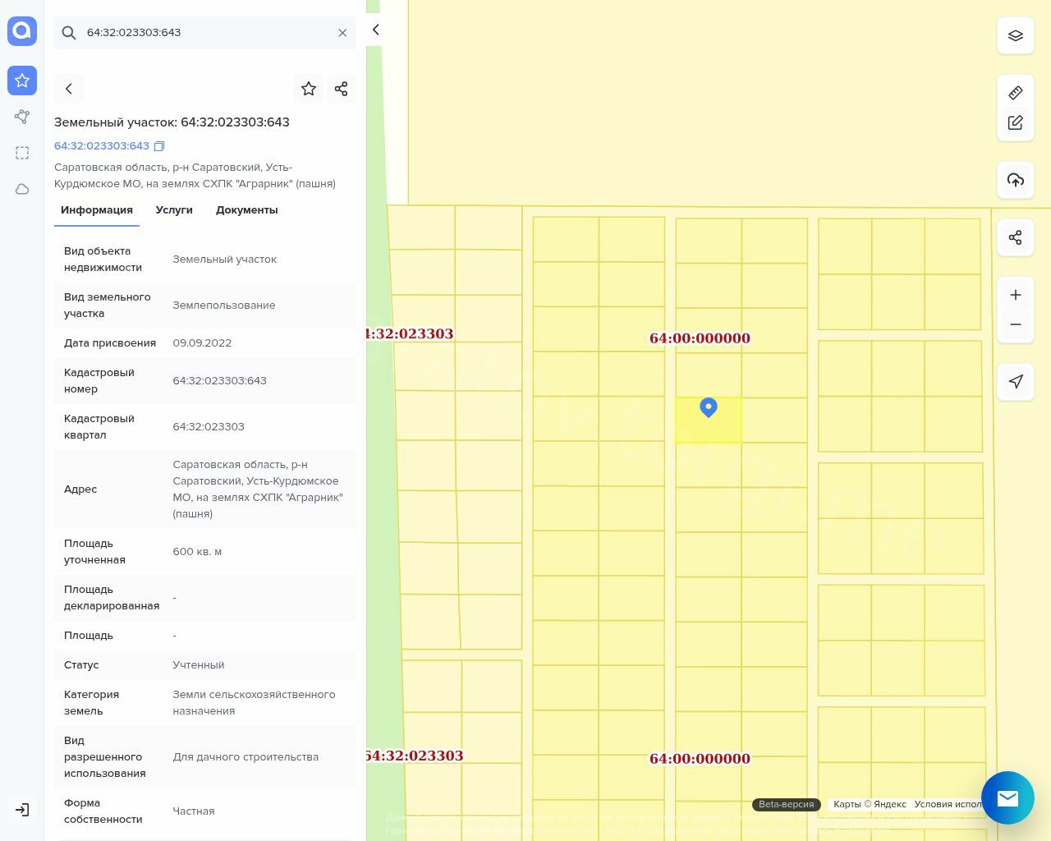This screenshot has width=1051, height=841.
Task: Click the cadastral search input field
Action: tap(205, 33)
